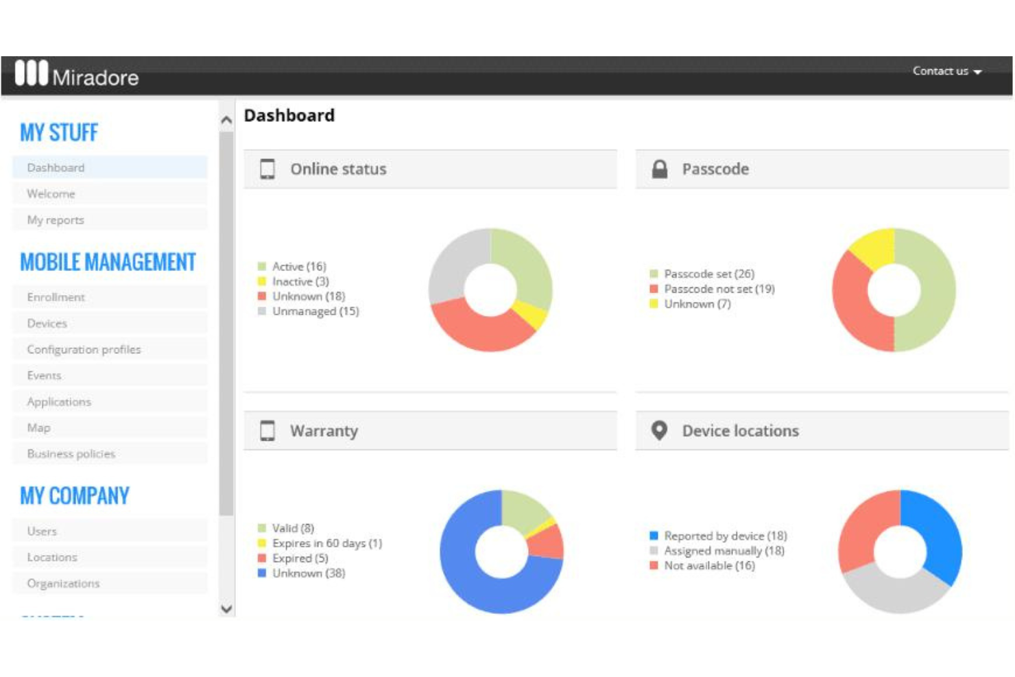Open My reports from the sidebar
This screenshot has width=1015, height=677.
[x=55, y=219]
